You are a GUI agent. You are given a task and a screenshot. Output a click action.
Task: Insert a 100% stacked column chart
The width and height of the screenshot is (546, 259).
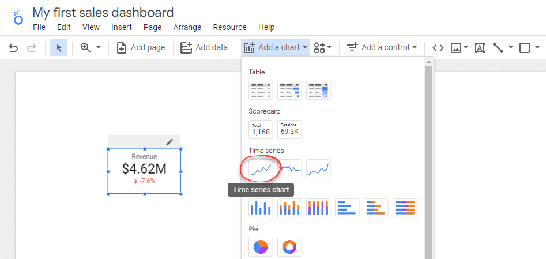[x=319, y=208]
